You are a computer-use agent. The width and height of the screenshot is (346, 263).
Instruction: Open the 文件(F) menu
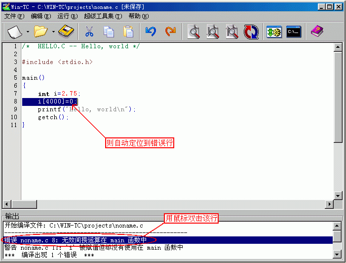pyautogui.click(x=14, y=16)
